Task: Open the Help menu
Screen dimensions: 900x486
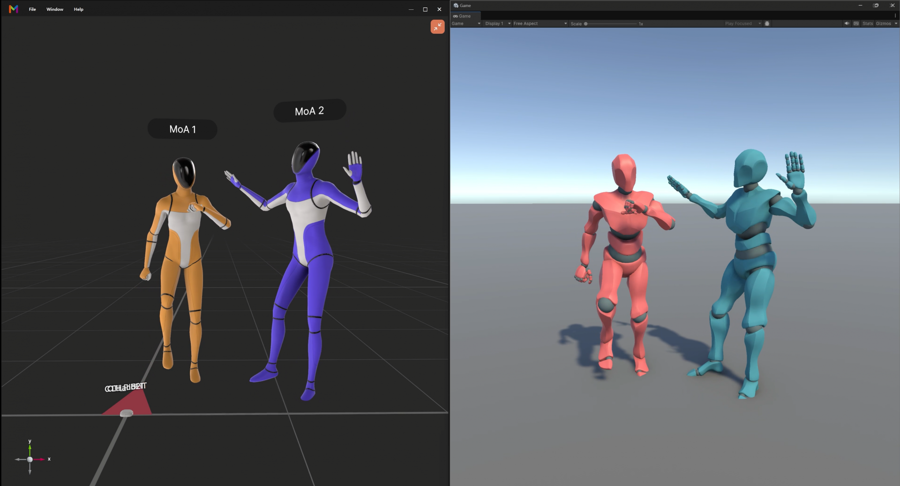Action: (x=79, y=9)
